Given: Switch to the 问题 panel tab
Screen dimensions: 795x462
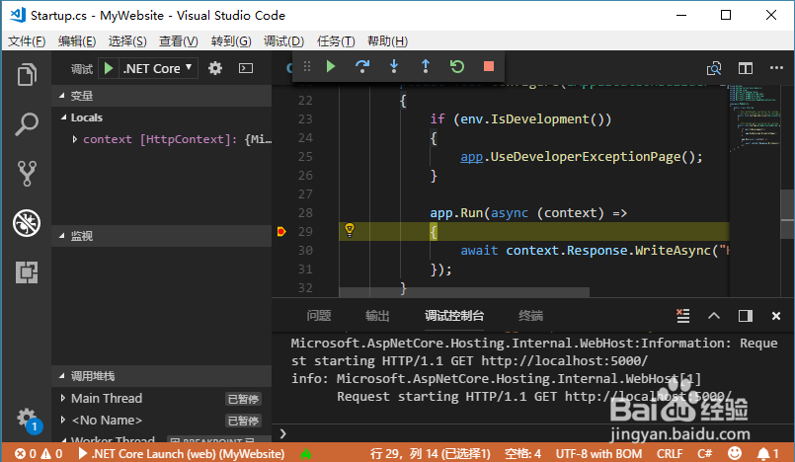Looking at the screenshot, I should [319, 316].
